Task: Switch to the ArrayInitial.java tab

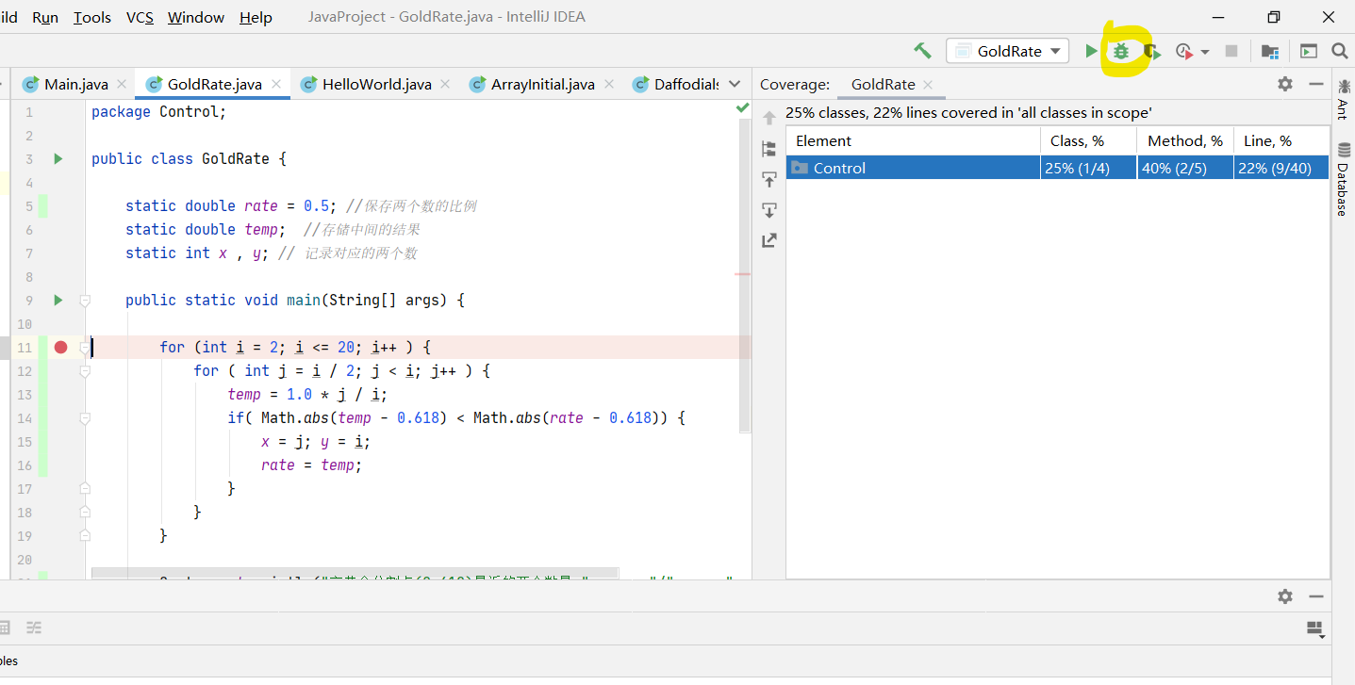Action: [542, 84]
